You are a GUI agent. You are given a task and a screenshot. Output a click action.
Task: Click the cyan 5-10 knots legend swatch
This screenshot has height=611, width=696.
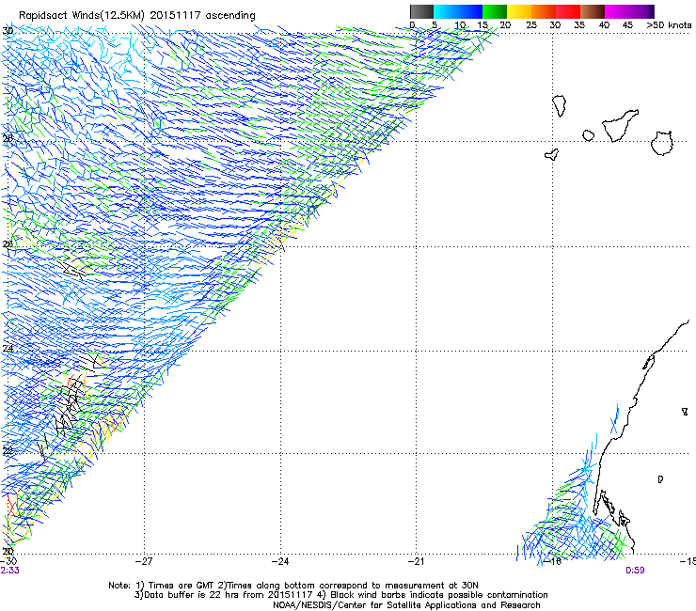pos(446,11)
